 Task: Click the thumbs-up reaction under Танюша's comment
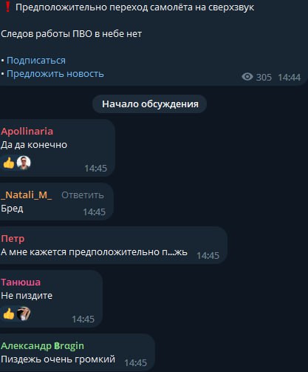point(9,314)
